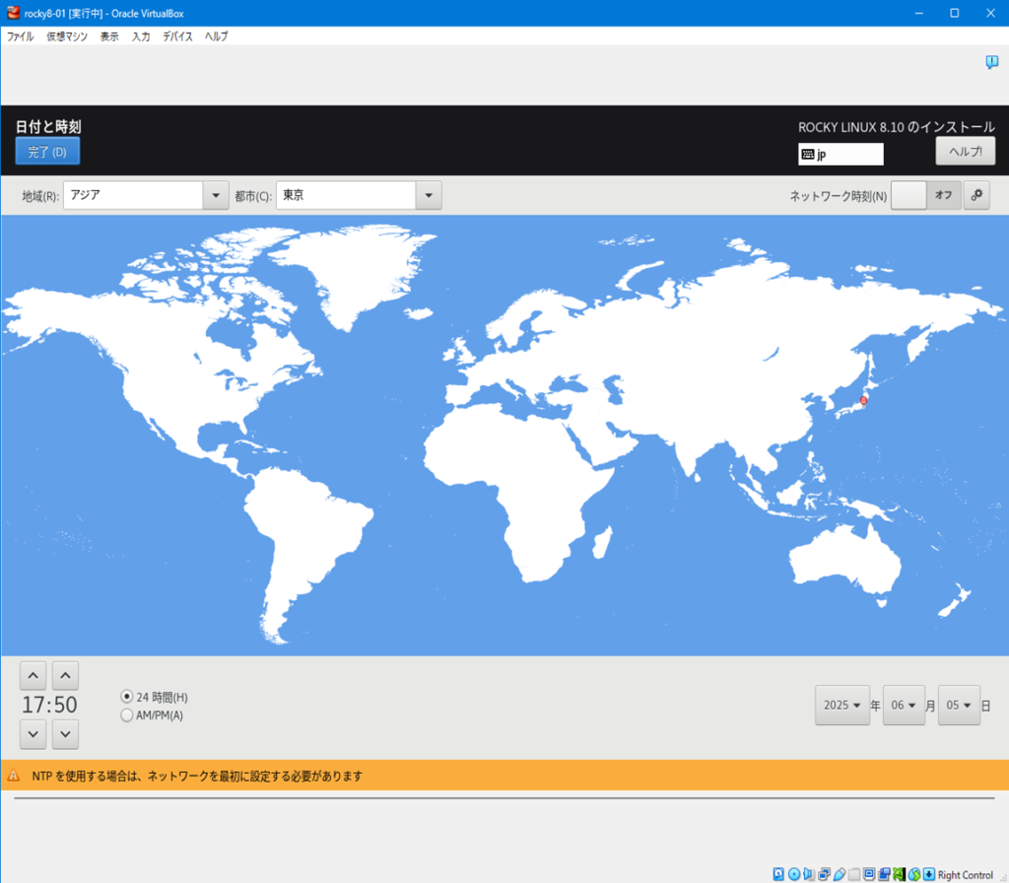
Task: Open network time gear settings
Action: 976,195
